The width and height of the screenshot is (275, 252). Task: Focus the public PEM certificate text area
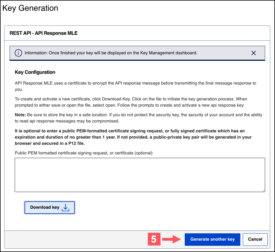pyautogui.click(x=140, y=175)
